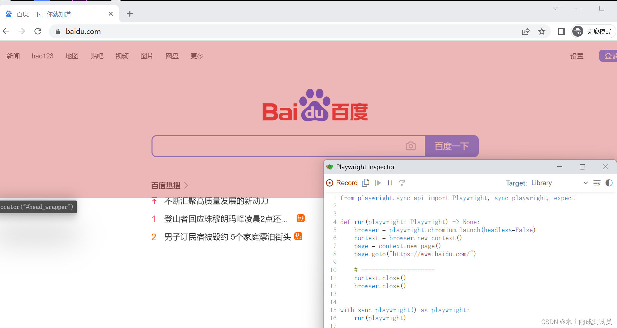
Task: Open the 视频 link
Action: (x=122, y=56)
